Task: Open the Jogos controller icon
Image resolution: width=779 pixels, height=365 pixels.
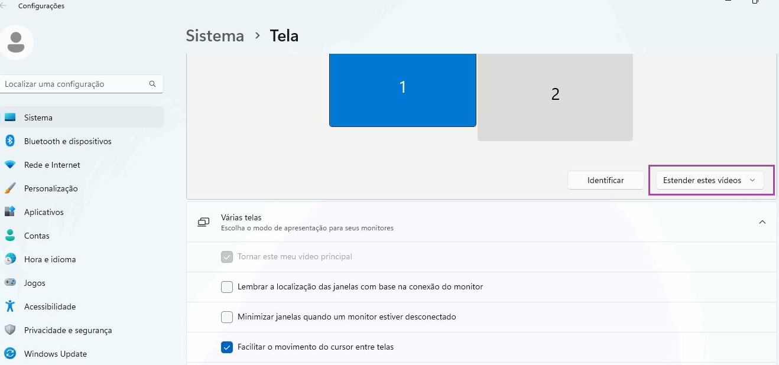Action: pos(9,282)
